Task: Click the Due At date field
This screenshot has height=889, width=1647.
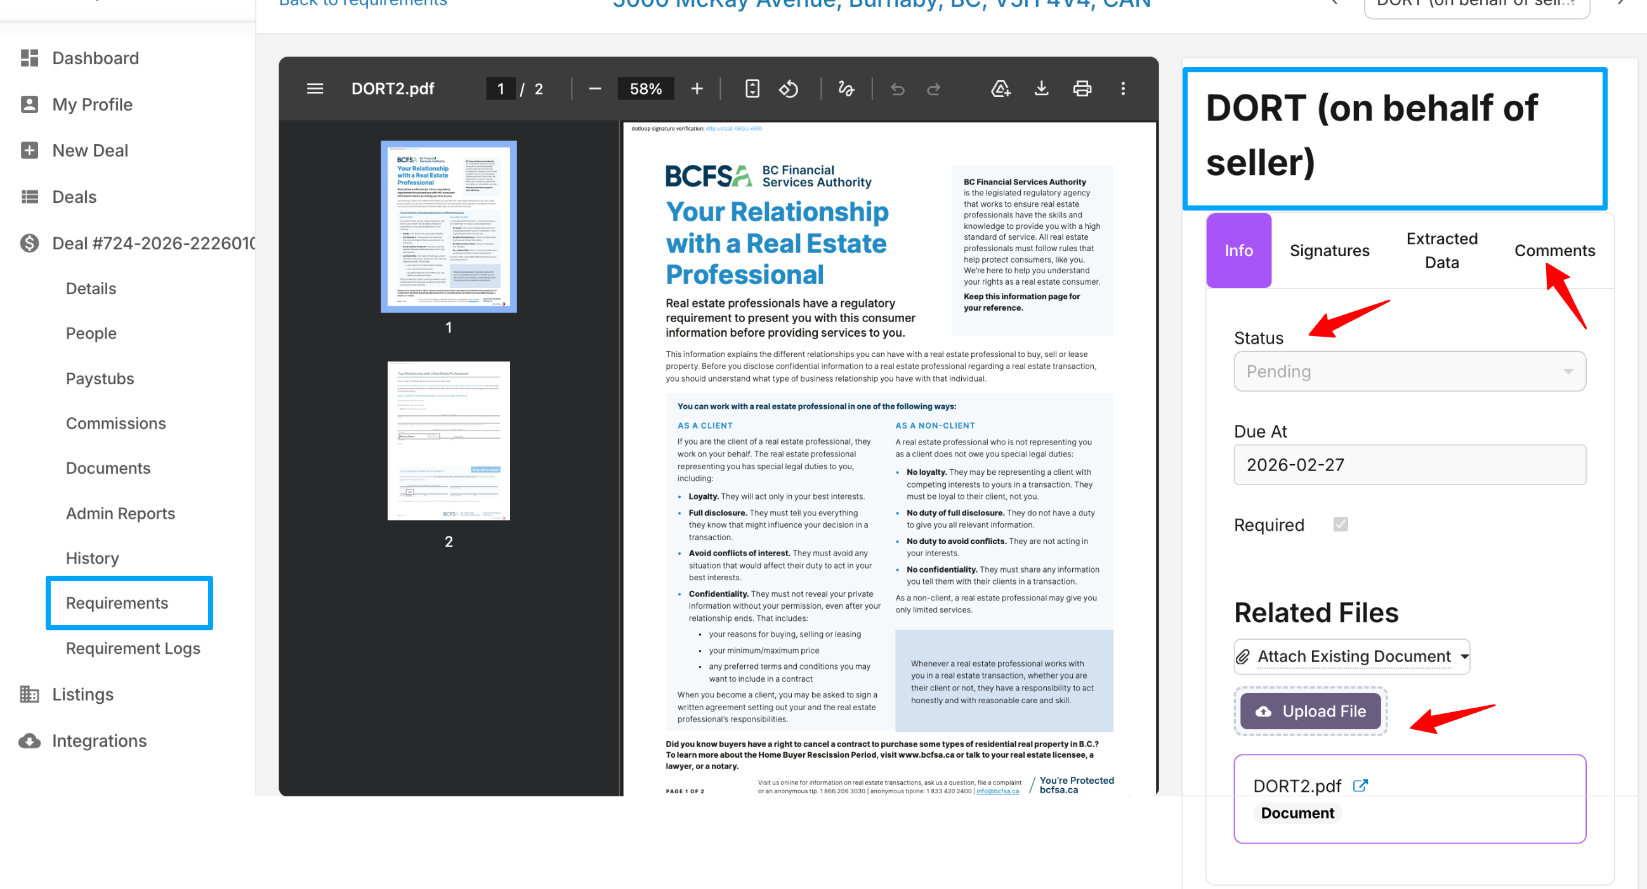Action: [x=1409, y=465]
